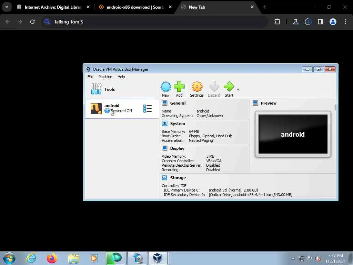353x265 pixels.
Task: Click the Preview section icon
Action: (x=255, y=103)
